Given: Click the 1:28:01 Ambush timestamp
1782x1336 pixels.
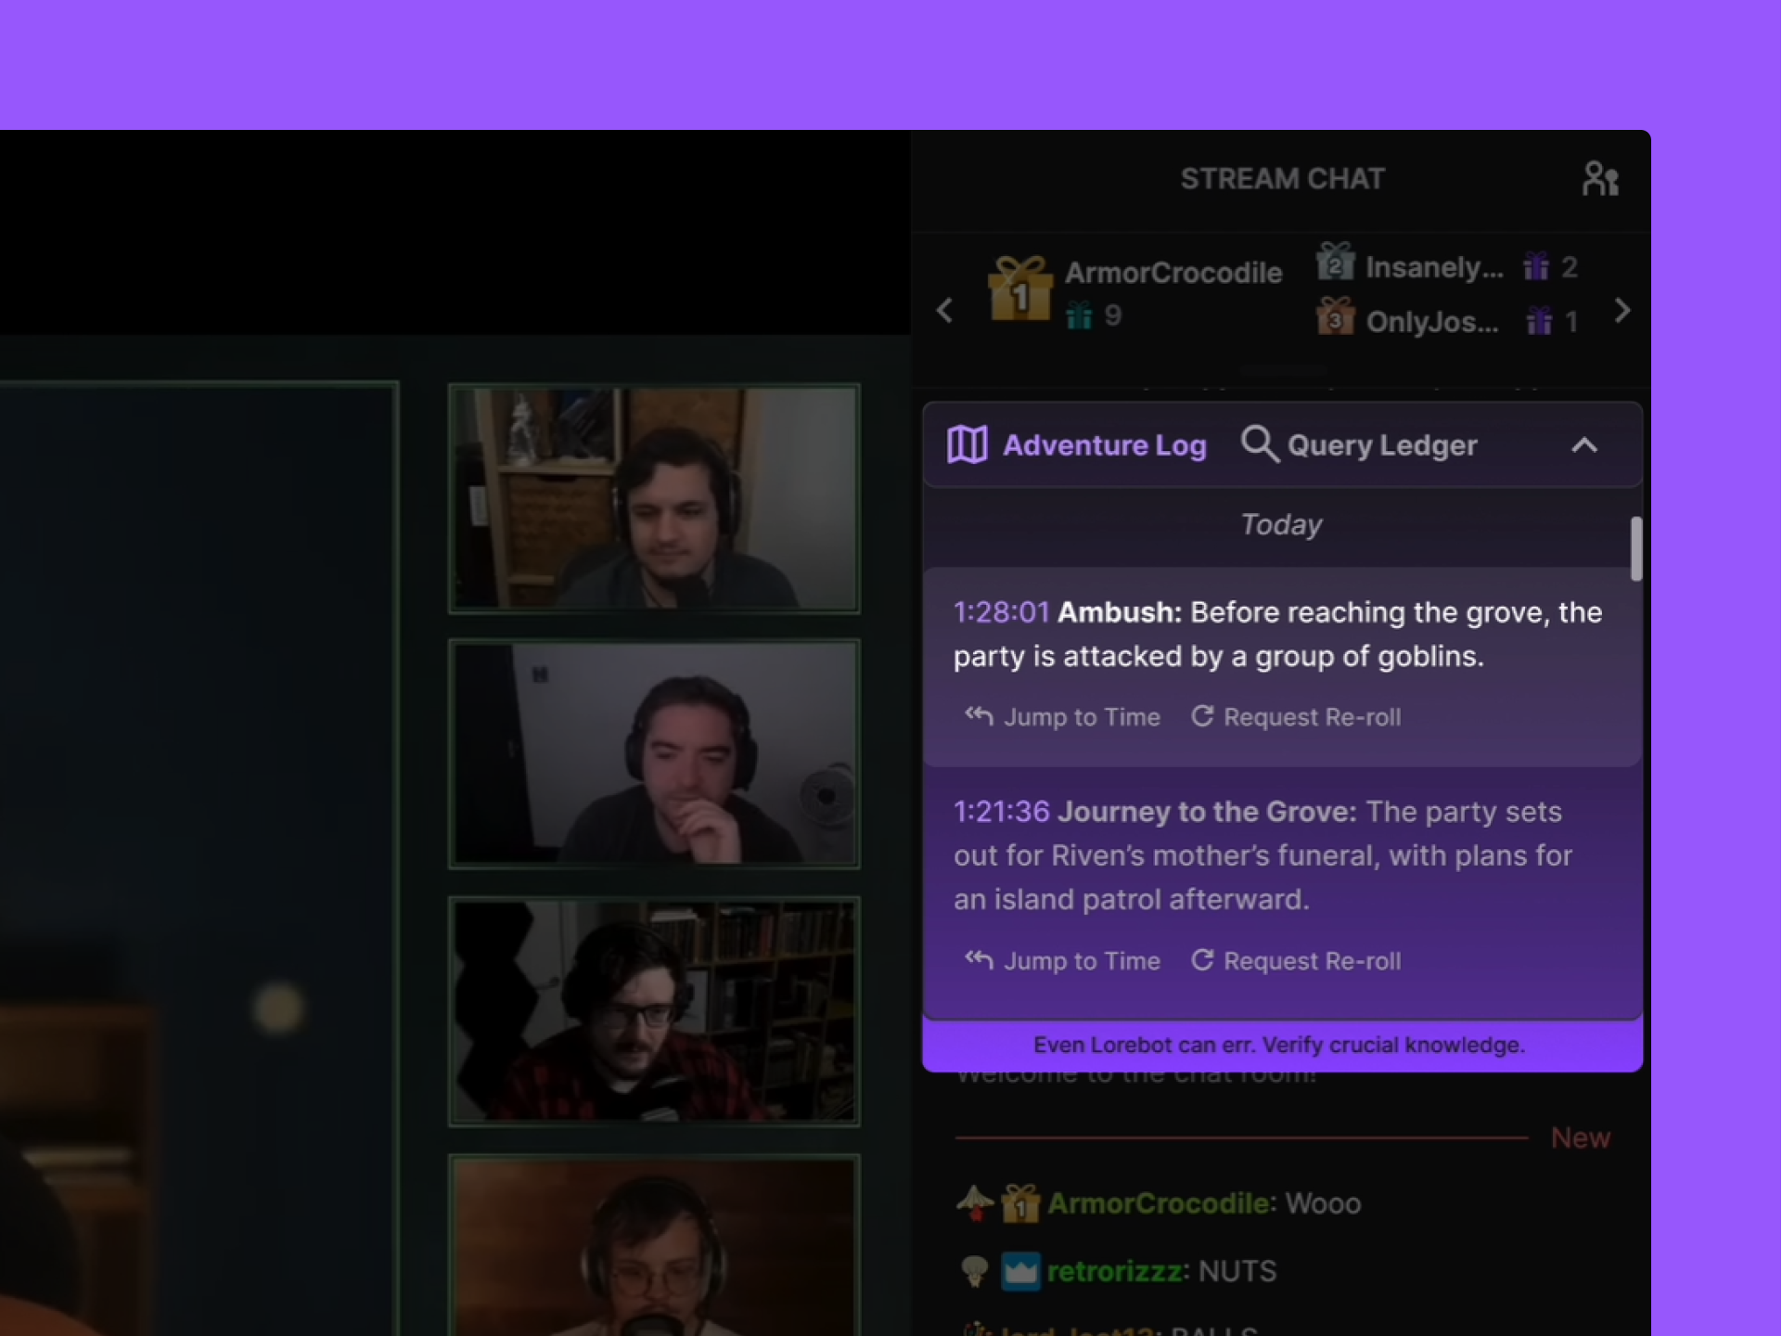Looking at the screenshot, I should (1001, 612).
